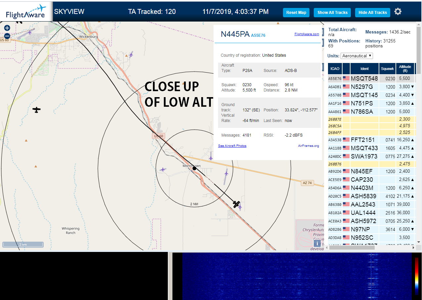Select the black aircraft west of US 60
Screen dimensions: 422x300
coord(36,110)
